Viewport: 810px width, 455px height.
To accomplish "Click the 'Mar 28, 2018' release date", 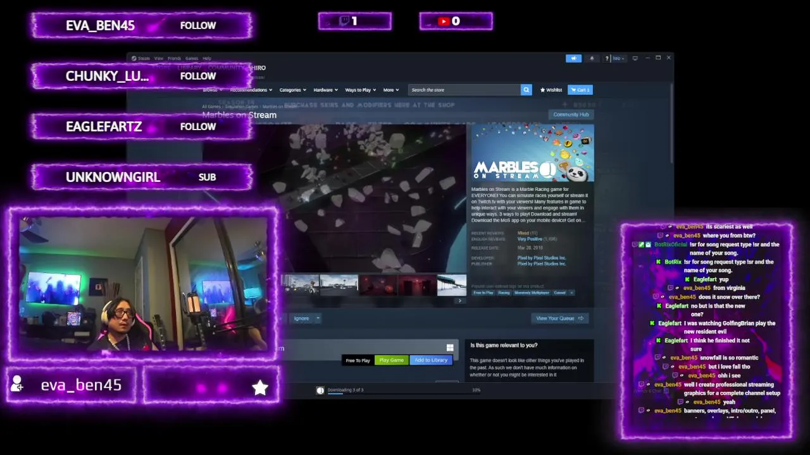I will click(530, 248).
